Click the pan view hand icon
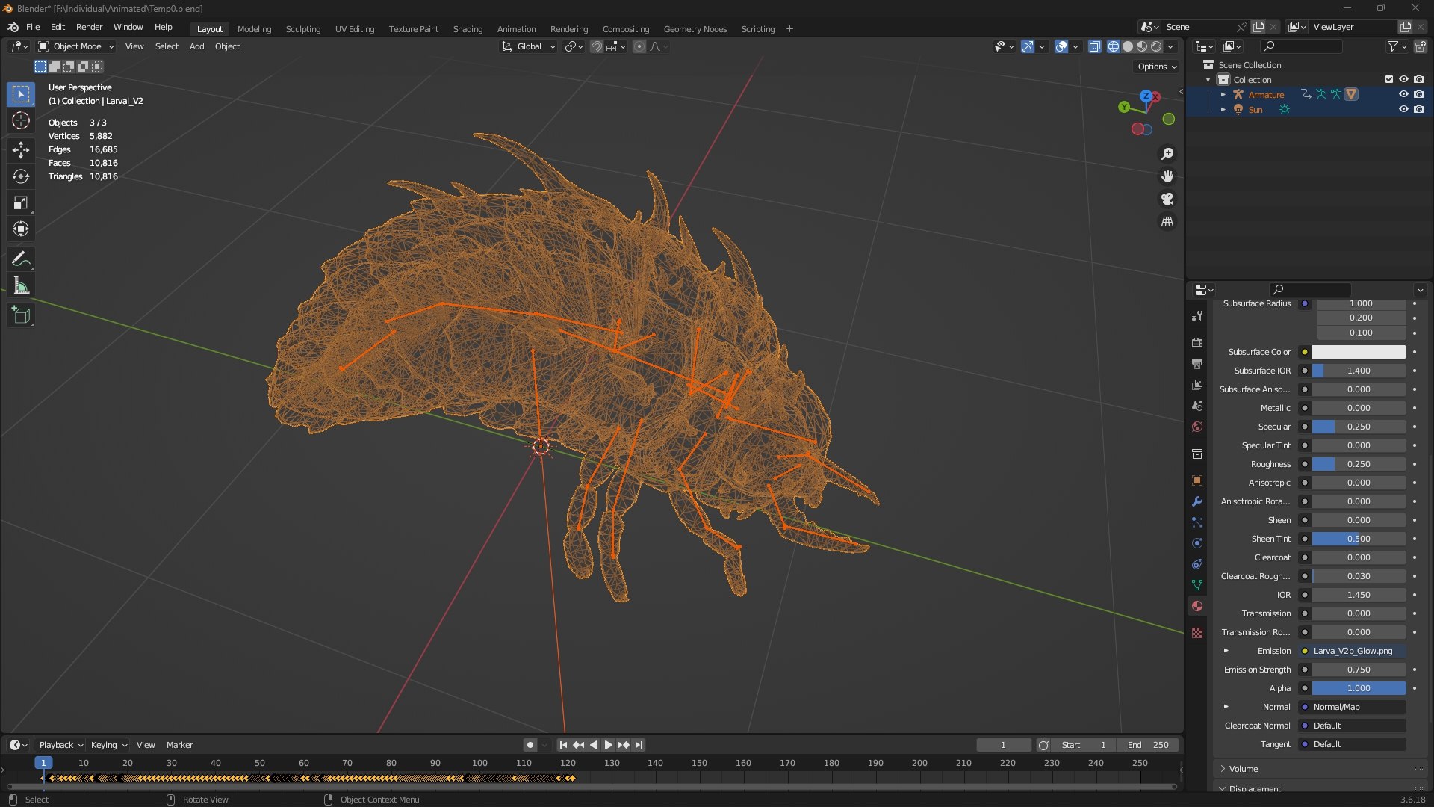The height and width of the screenshot is (807, 1434). click(x=1167, y=176)
